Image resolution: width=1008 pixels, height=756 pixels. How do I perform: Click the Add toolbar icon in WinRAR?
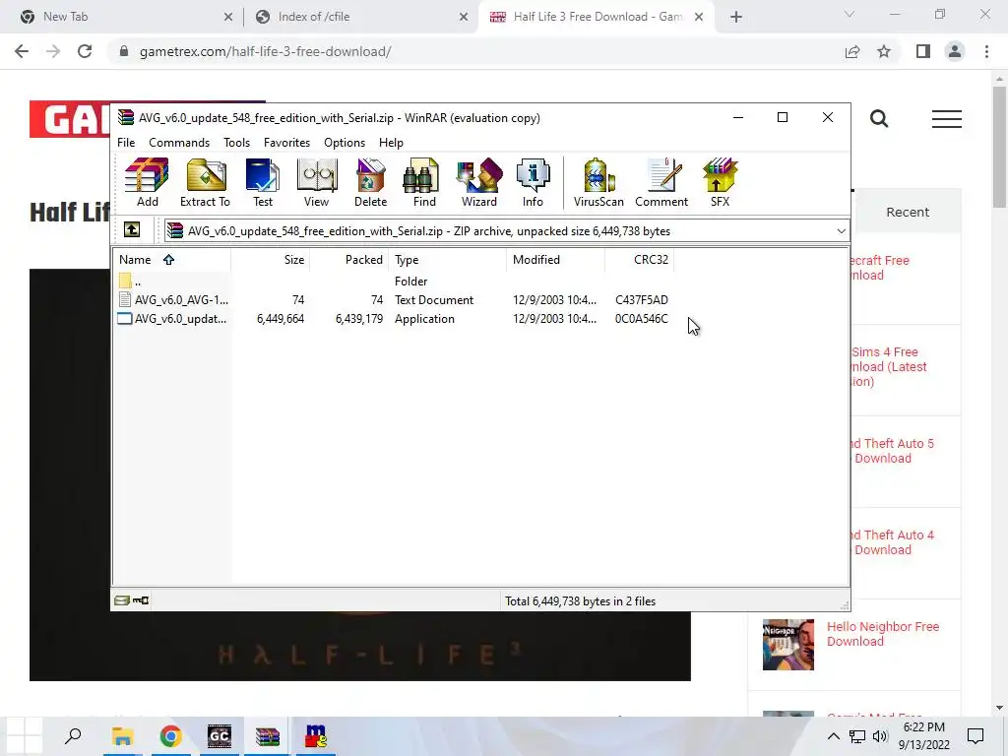click(148, 182)
